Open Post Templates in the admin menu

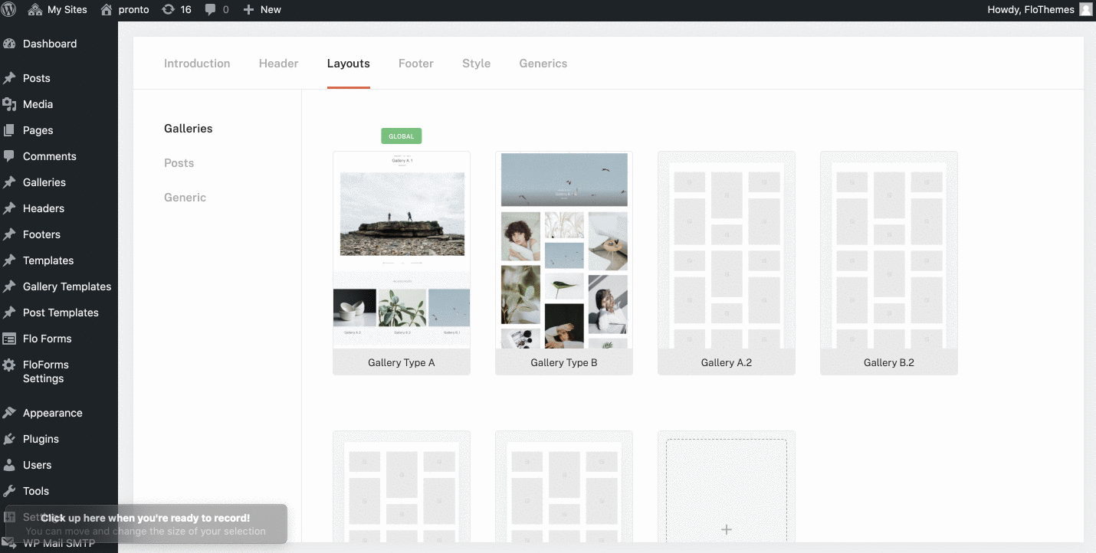(x=61, y=312)
